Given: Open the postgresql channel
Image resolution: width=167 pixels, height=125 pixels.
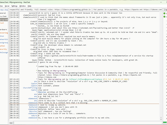Looking at the screenshot, I should [4, 42].
